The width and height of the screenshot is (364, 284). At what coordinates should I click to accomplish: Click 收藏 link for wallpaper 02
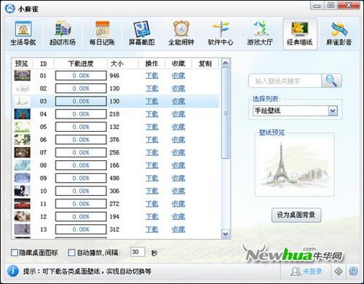(178, 88)
